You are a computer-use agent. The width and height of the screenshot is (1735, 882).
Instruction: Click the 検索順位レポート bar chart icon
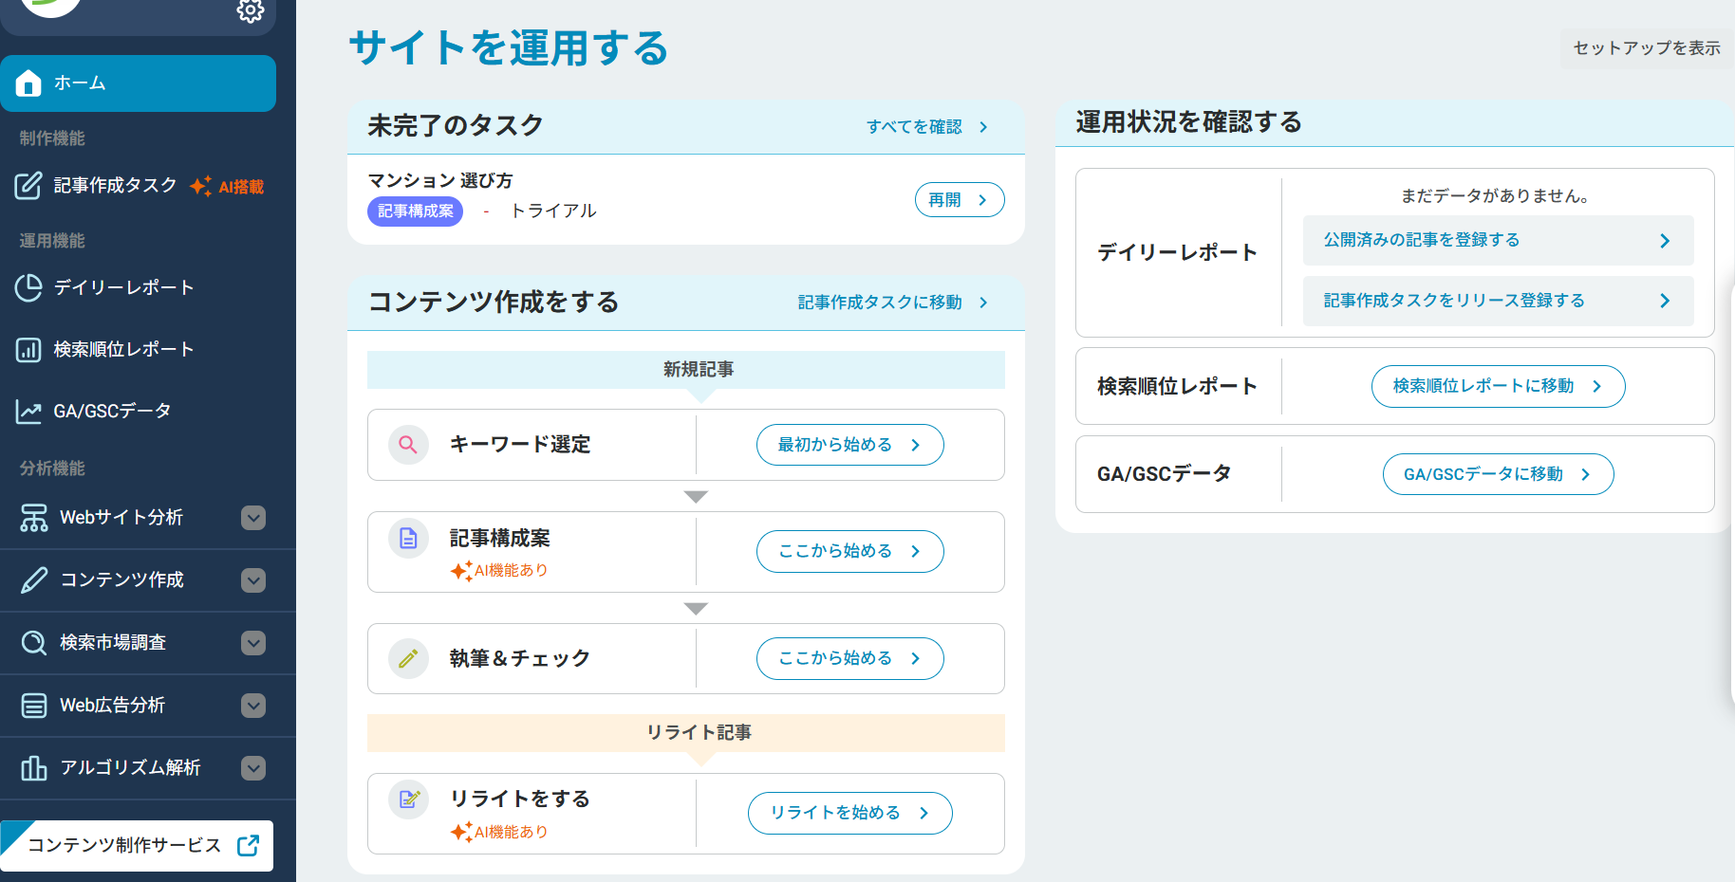coord(28,350)
